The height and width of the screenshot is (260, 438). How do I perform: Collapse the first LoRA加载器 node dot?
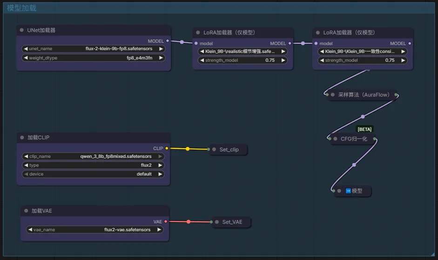pos(198,32)
